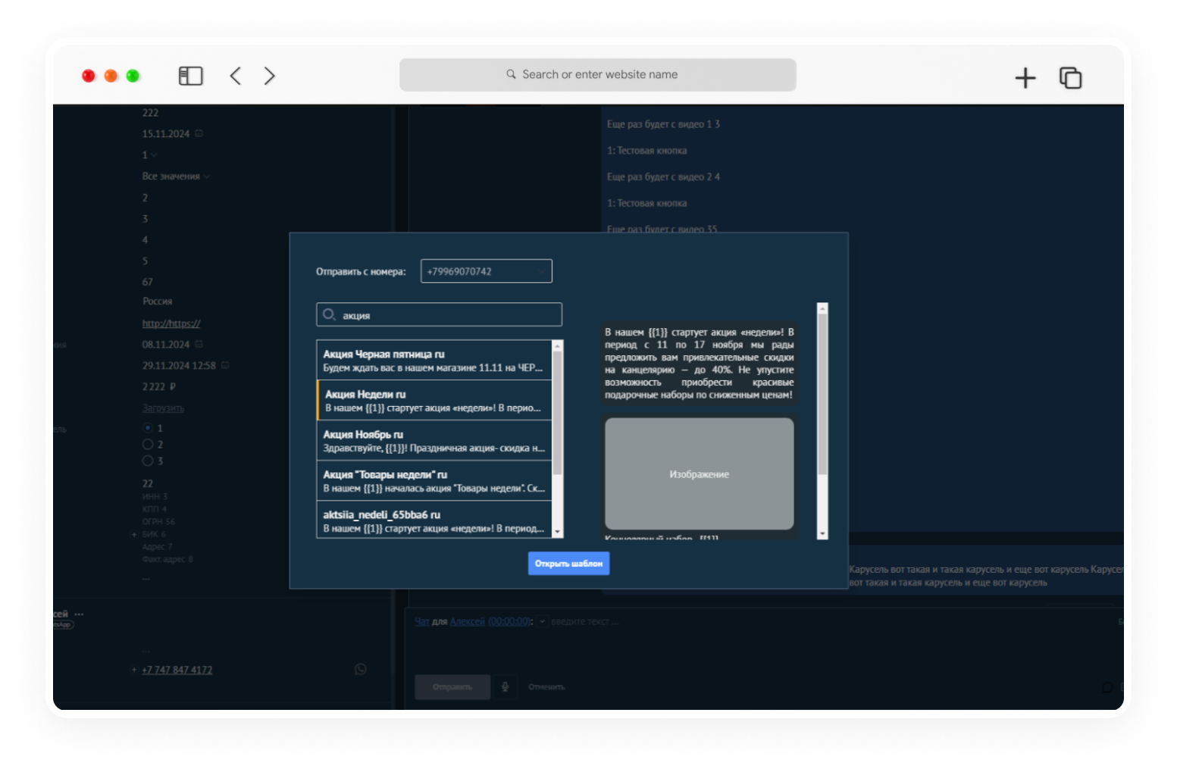
Task: Click the Открыть шаблон button
Action: click(568, 563)
